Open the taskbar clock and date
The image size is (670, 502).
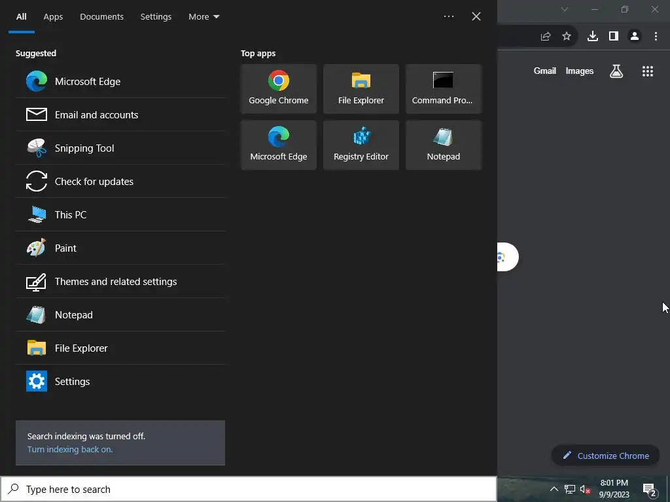[614, 489]
